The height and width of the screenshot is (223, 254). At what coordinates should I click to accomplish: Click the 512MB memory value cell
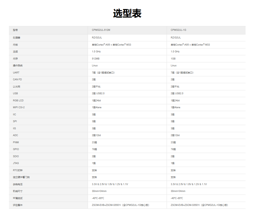click(x=96, y=59)
